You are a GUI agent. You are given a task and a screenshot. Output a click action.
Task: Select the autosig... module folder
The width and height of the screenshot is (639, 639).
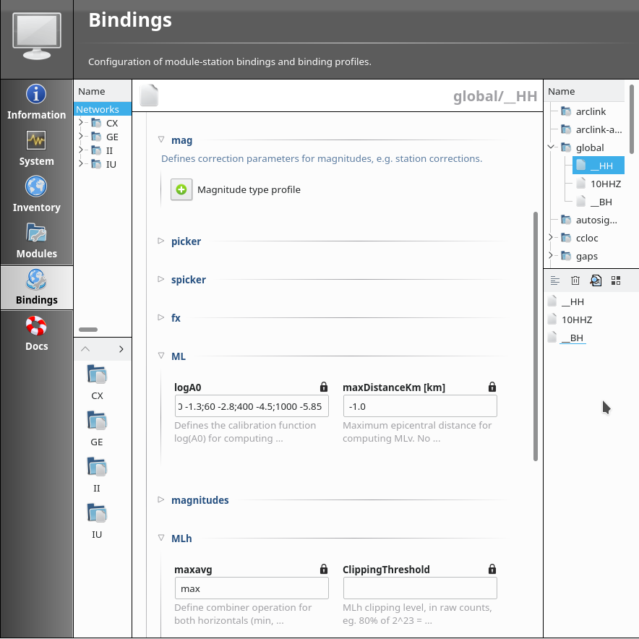click(589, 220)
